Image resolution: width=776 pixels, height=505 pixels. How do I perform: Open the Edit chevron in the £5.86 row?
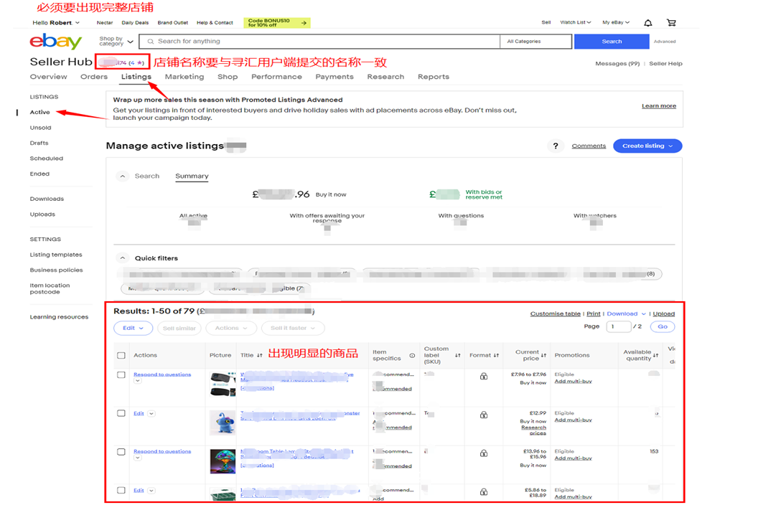click(151, 491)
